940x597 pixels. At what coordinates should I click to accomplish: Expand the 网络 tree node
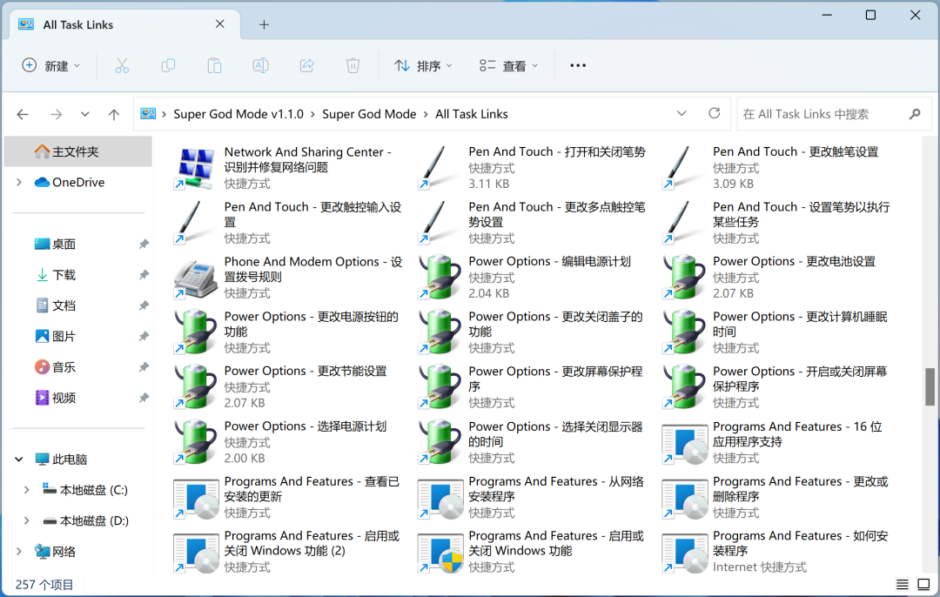pyautogui.click(x=19, y=552)
